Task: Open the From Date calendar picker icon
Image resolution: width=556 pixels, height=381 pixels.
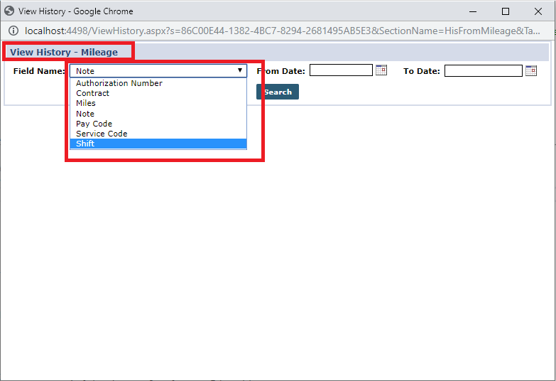Action: [381, 70]
